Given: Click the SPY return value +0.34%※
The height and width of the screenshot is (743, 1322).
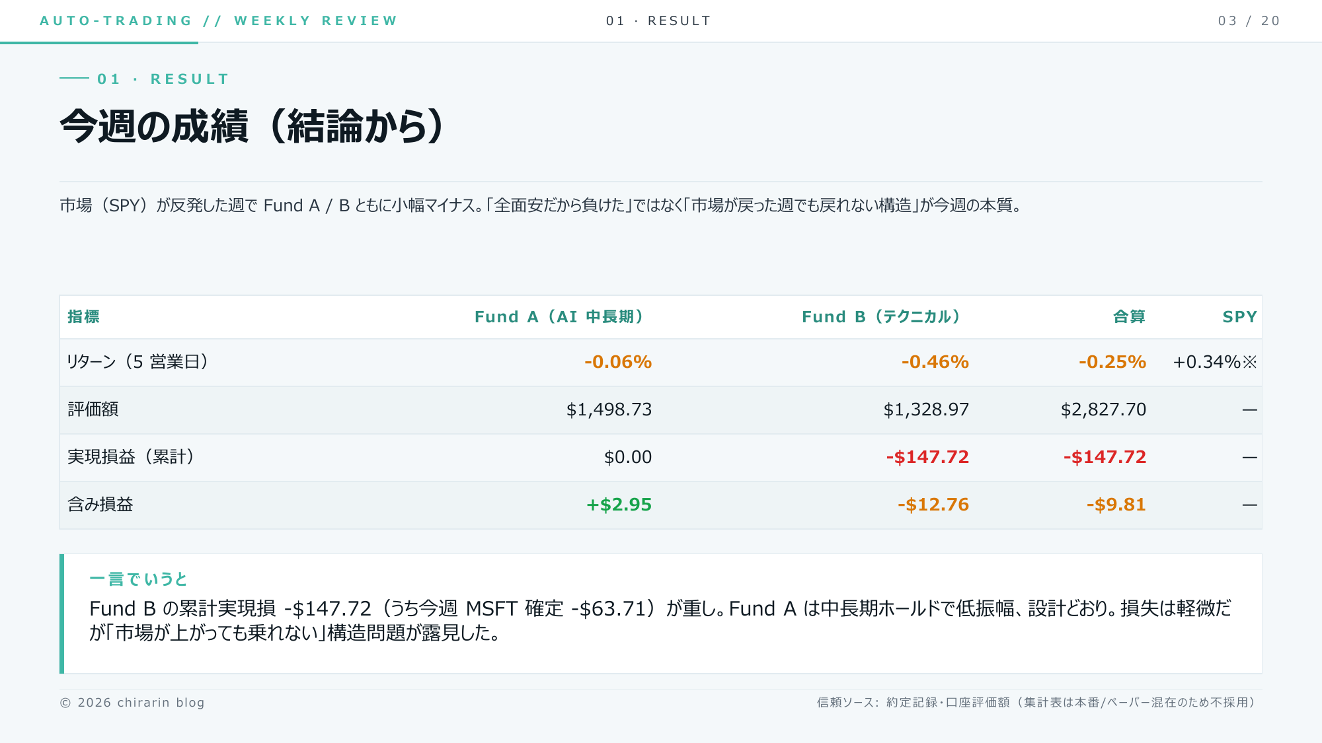Looking at the screenshot, I should (x=1215, y=362).
